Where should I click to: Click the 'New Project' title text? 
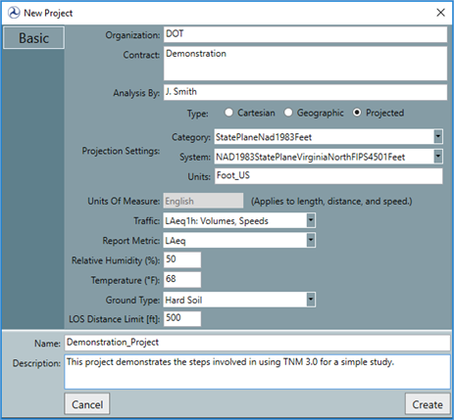click(48, 13)
